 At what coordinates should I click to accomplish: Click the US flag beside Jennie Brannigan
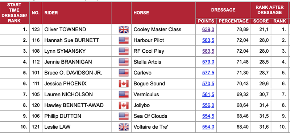pos(124,62)
